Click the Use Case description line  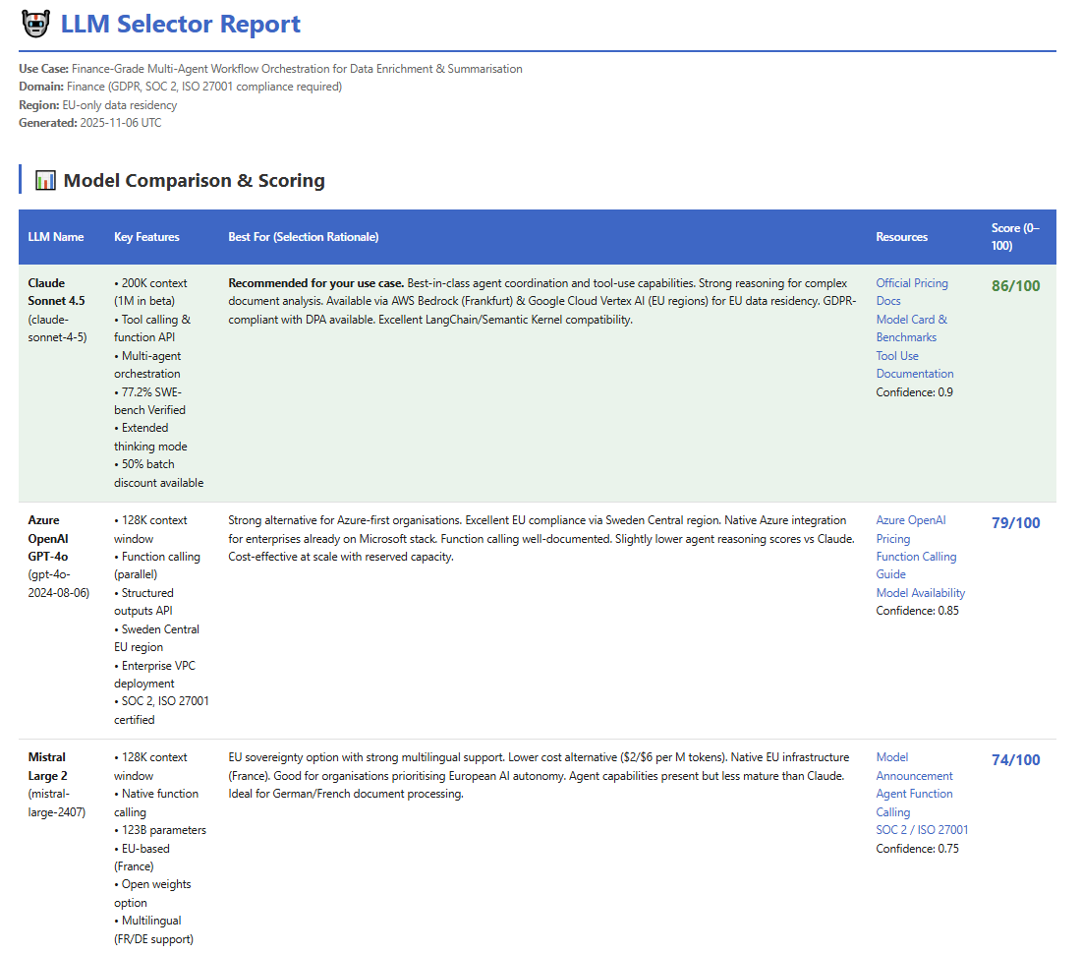(270, 69)
